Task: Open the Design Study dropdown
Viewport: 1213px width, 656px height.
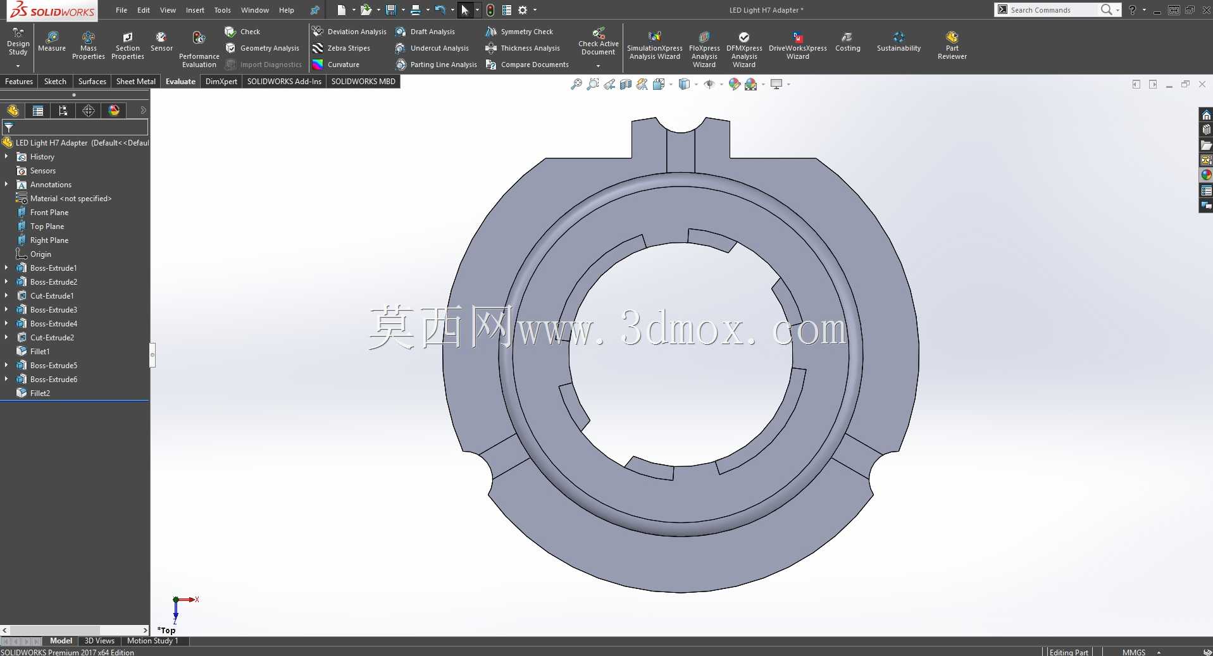Action: pos(18,66)
